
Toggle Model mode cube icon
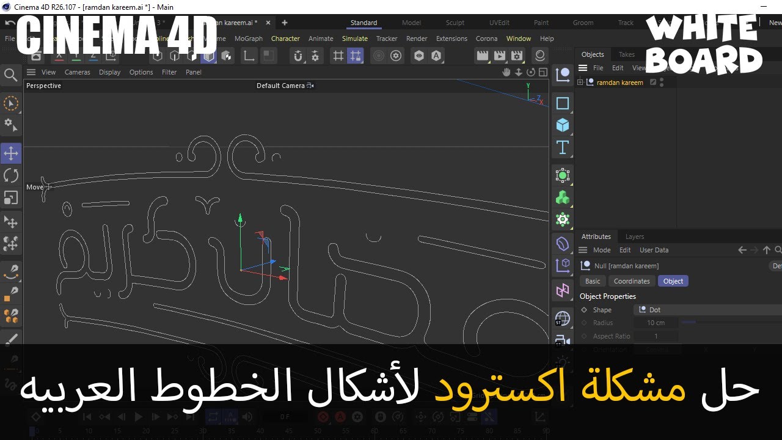(209, 56)
